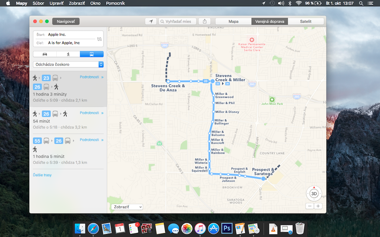The image size is (380, 237).
Task: Open Podrobnosti for the 1 hodina 5 minút route
Action: tap(92, 140)
